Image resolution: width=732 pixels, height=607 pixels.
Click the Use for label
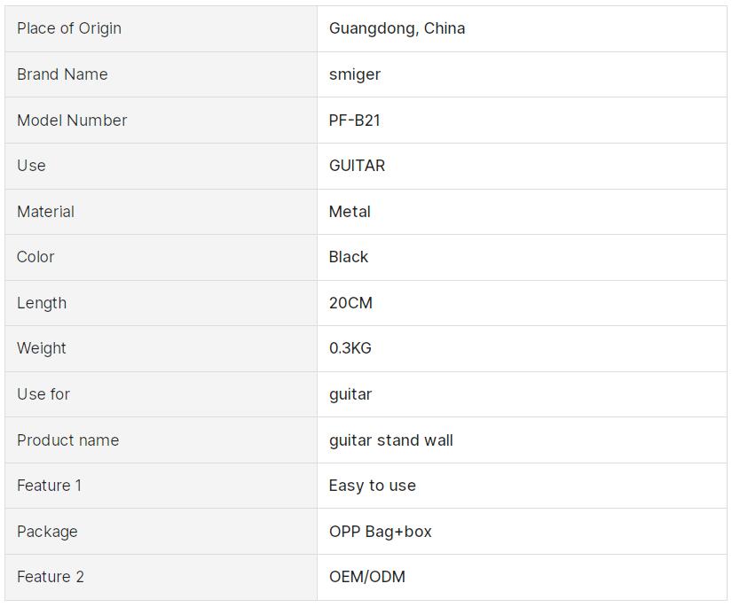(43, 394)
